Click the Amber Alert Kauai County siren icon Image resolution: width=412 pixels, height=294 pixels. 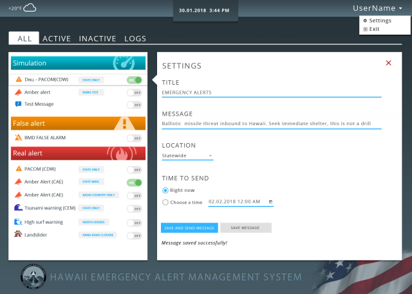point(18,195)
